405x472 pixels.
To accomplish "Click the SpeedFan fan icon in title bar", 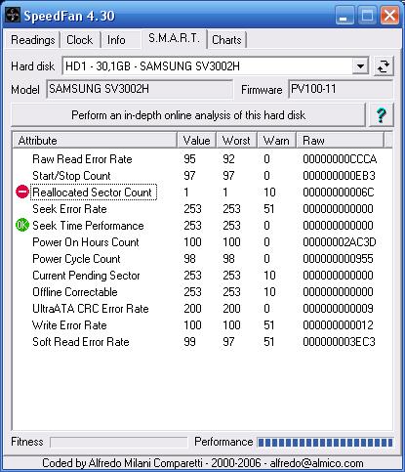I will tap(13, 15).
